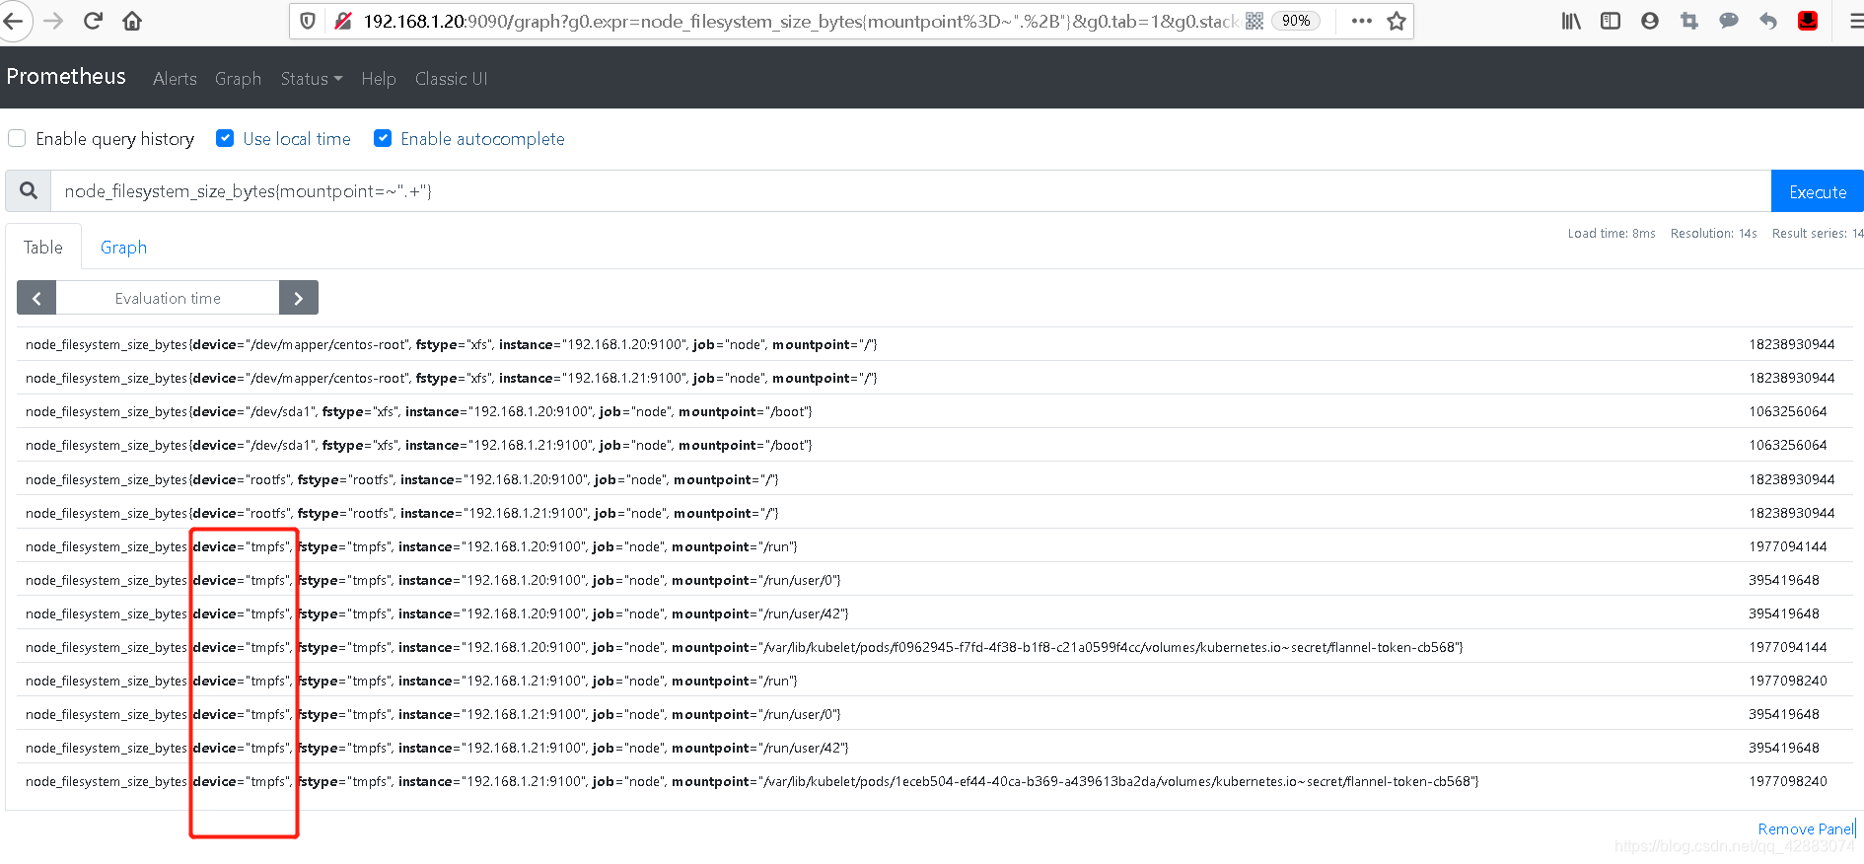Click the browser forward arrow
Image resolution: width=1864 pixels, height=864 pixels.
point(53,21)
